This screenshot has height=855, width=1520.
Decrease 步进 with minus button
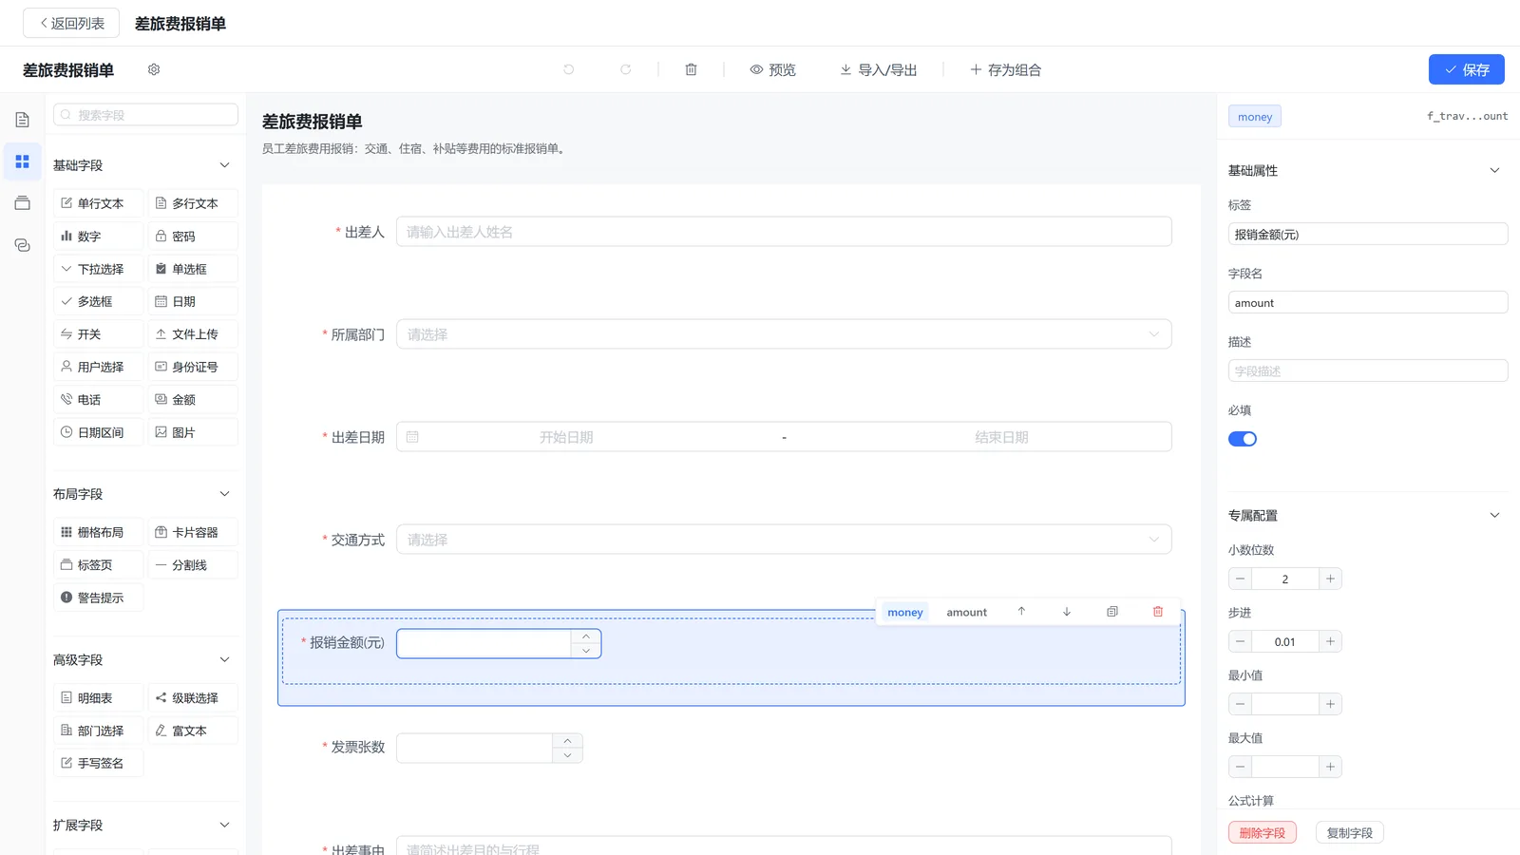1240,641
